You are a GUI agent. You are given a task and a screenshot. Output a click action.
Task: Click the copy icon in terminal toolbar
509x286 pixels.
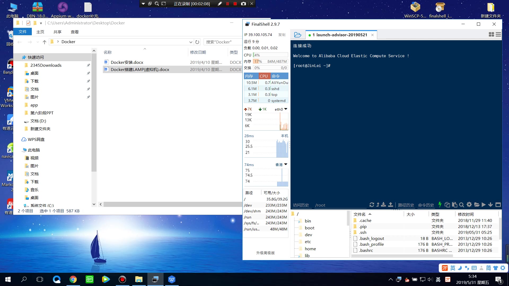(x=447, y=205)
